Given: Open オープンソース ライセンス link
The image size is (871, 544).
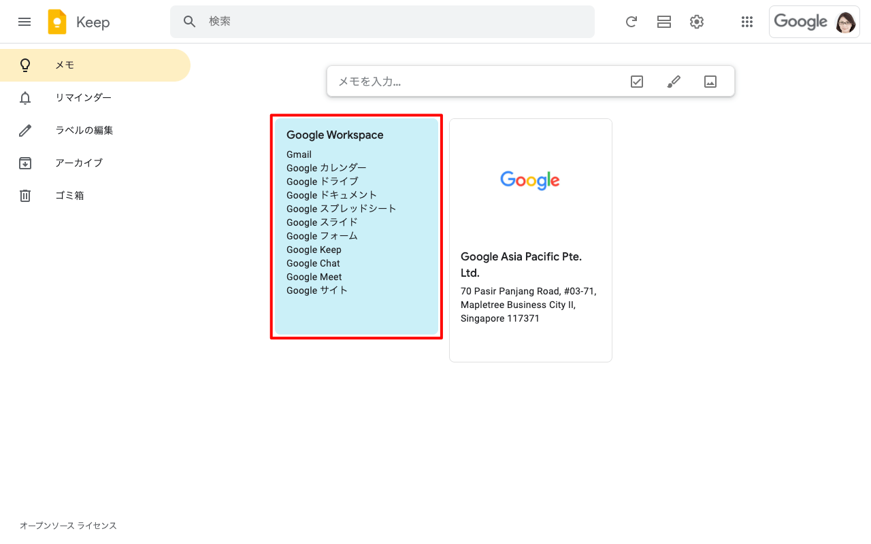Looking at the screenshot, I should 68,526.
